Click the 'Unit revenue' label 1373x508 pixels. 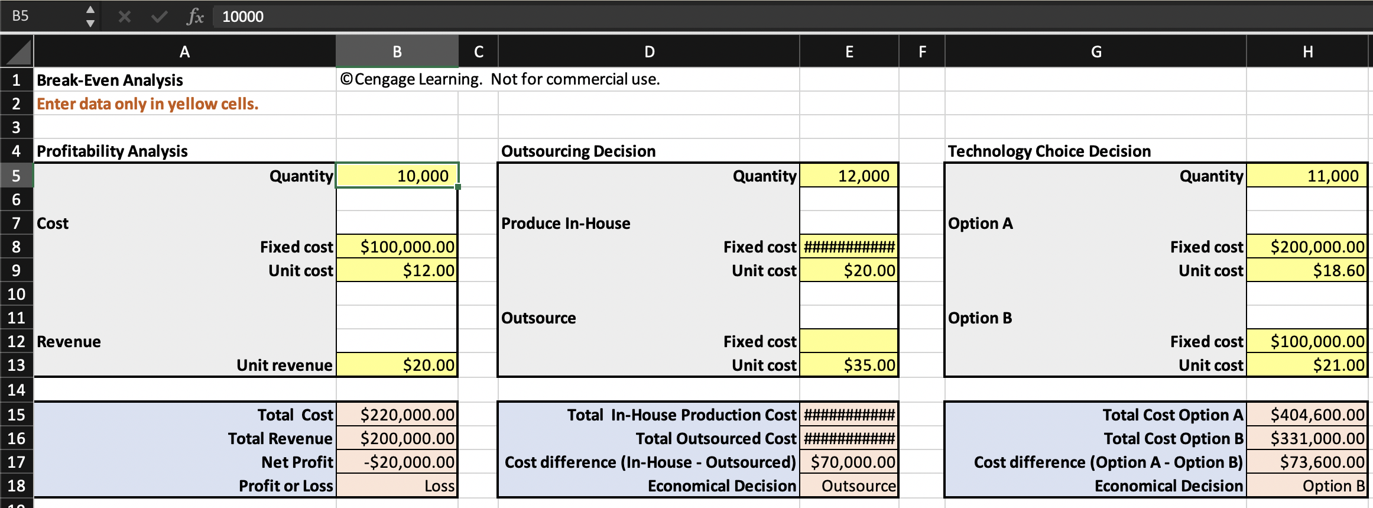click(284, 365)
